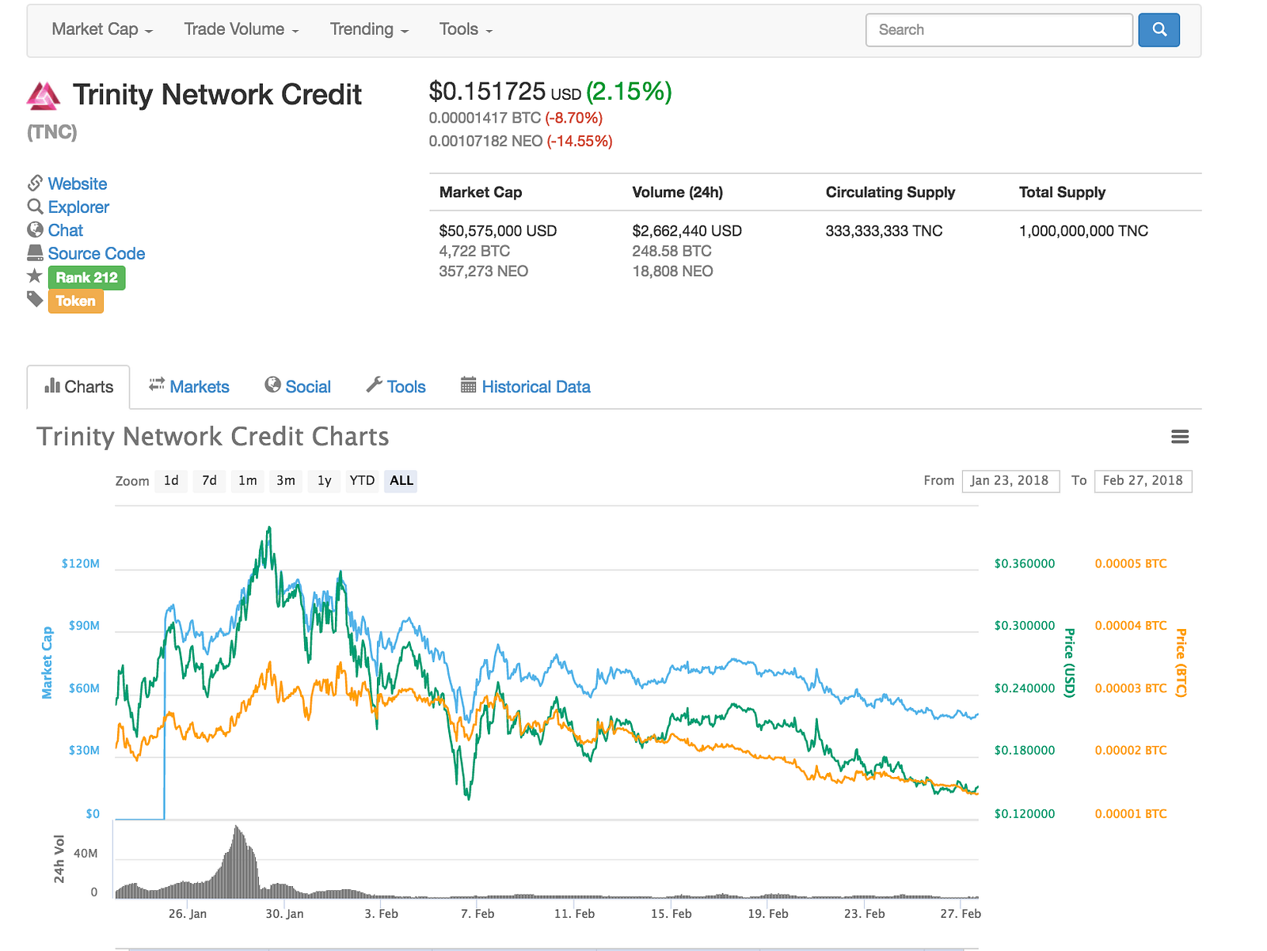Set chart zoom to 7d
Screen dimensions: 1267x951
[x=209, y=481]
